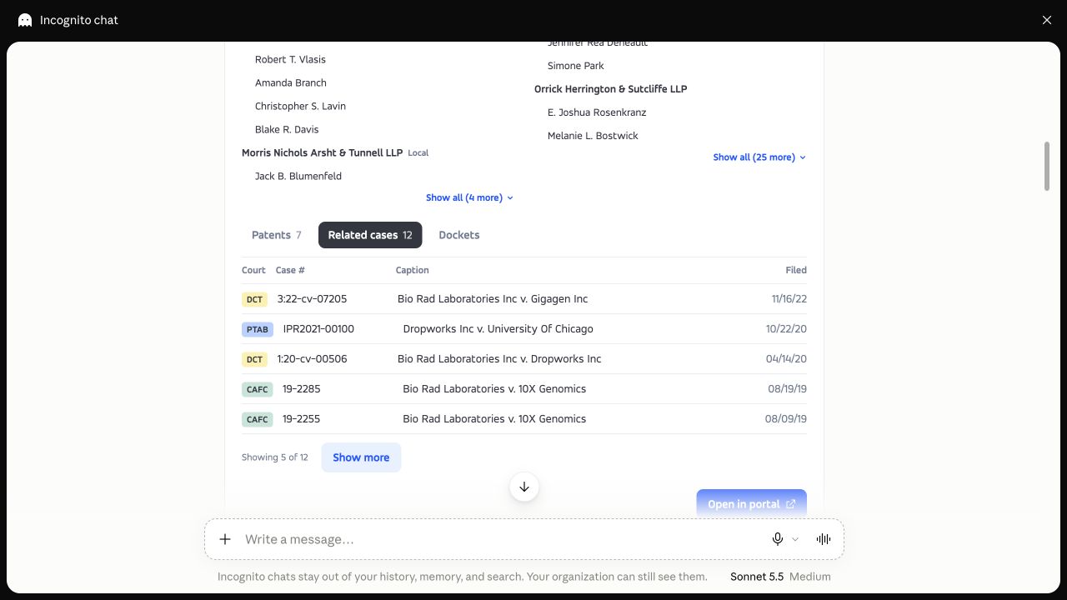Click the plus attachment icon

pyautogui.click(x=225, y=539)
